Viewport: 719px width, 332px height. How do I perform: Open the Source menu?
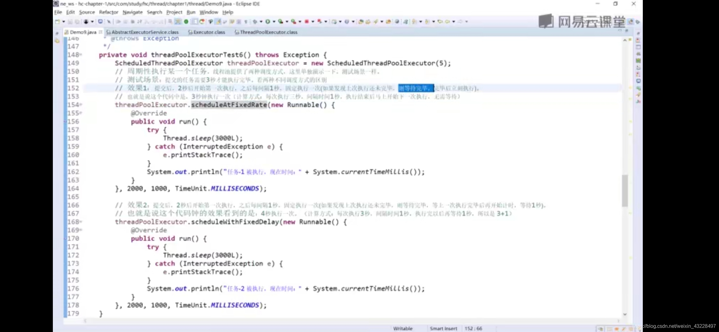pos(87,12)
